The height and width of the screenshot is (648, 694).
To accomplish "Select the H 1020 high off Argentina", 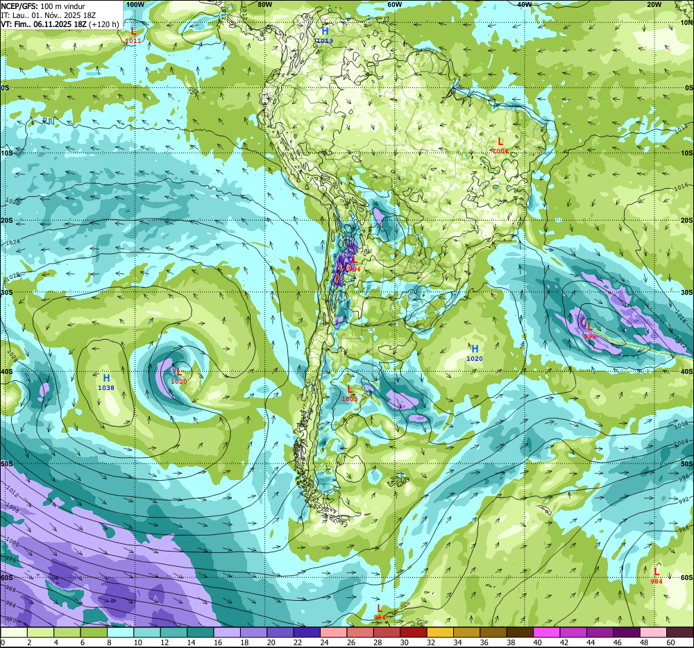I will 475,353.
